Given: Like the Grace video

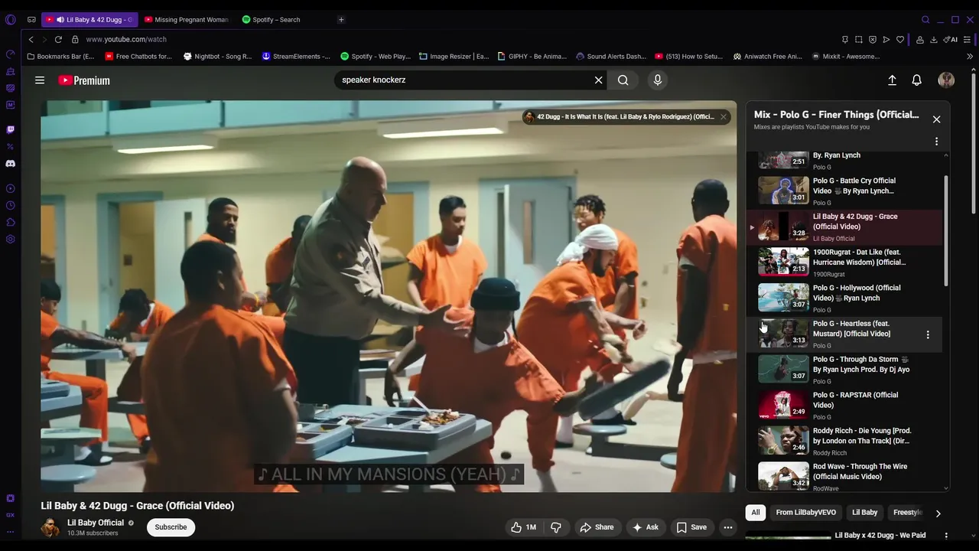Looking at the screenshot, I should click(524, 527).
